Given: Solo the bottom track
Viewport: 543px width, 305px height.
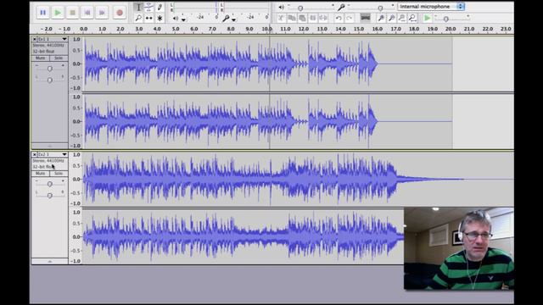Looking at the screenshot, I should tap(59, 173).
